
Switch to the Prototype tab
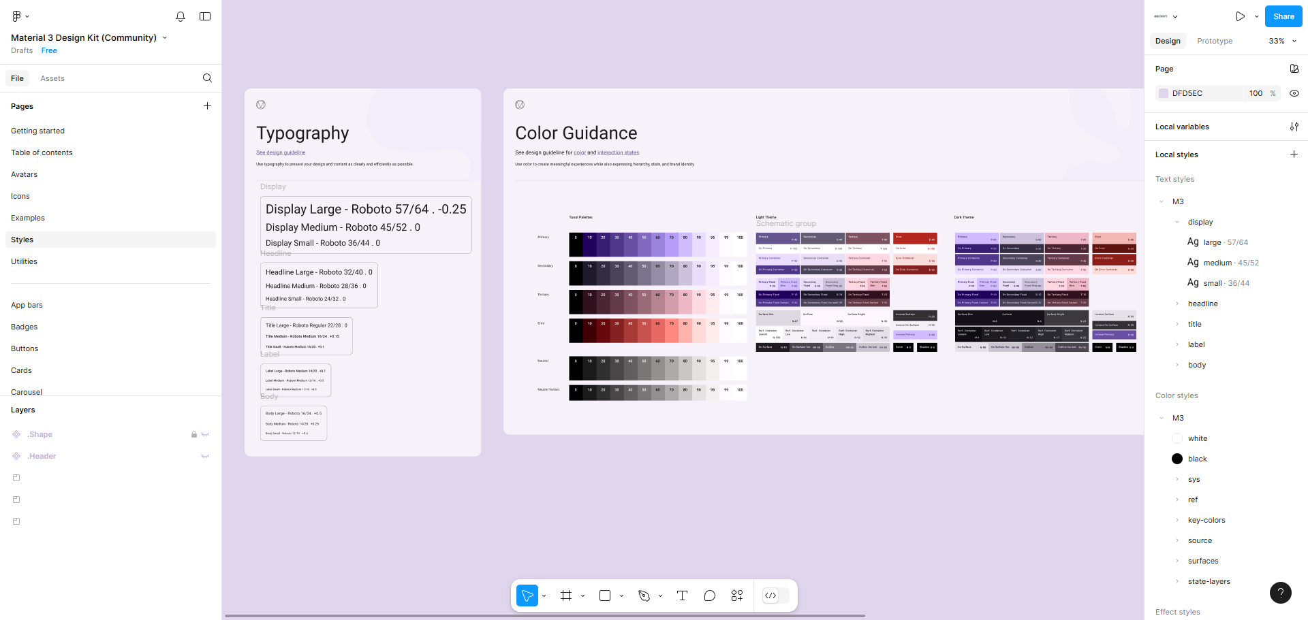tap(1215, 41)
